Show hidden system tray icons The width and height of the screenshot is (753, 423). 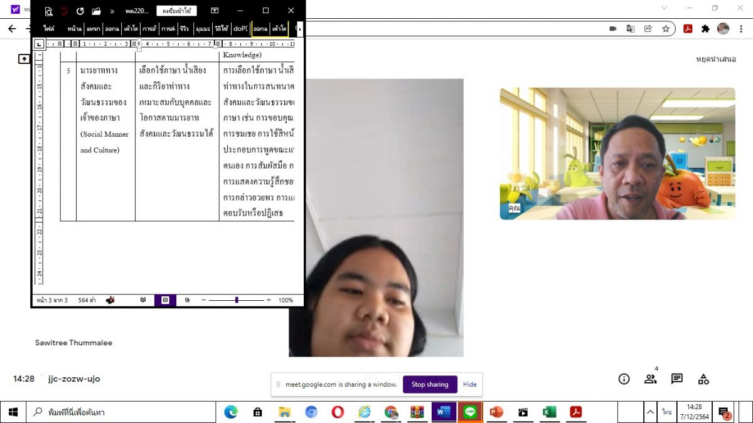click(650, 412)
